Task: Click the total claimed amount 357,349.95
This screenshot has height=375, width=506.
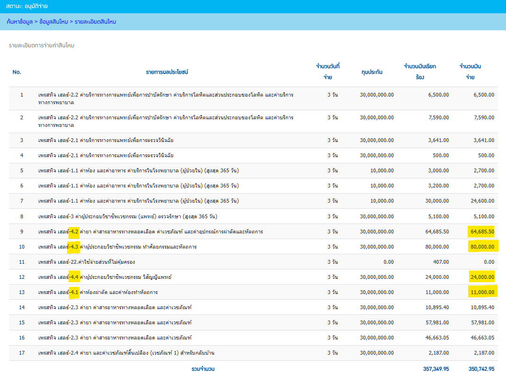Action: (436, 369)
